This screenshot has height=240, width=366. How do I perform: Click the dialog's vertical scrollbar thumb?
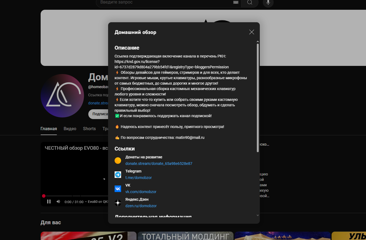coord(258,98)
